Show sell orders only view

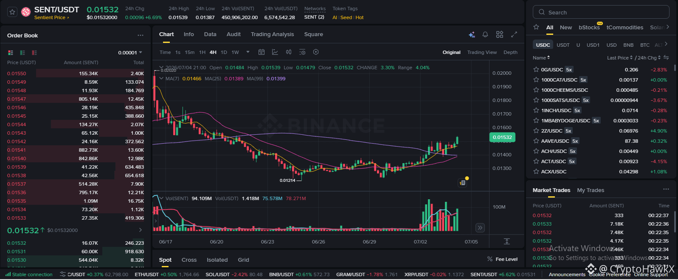[x=34, y=53]
